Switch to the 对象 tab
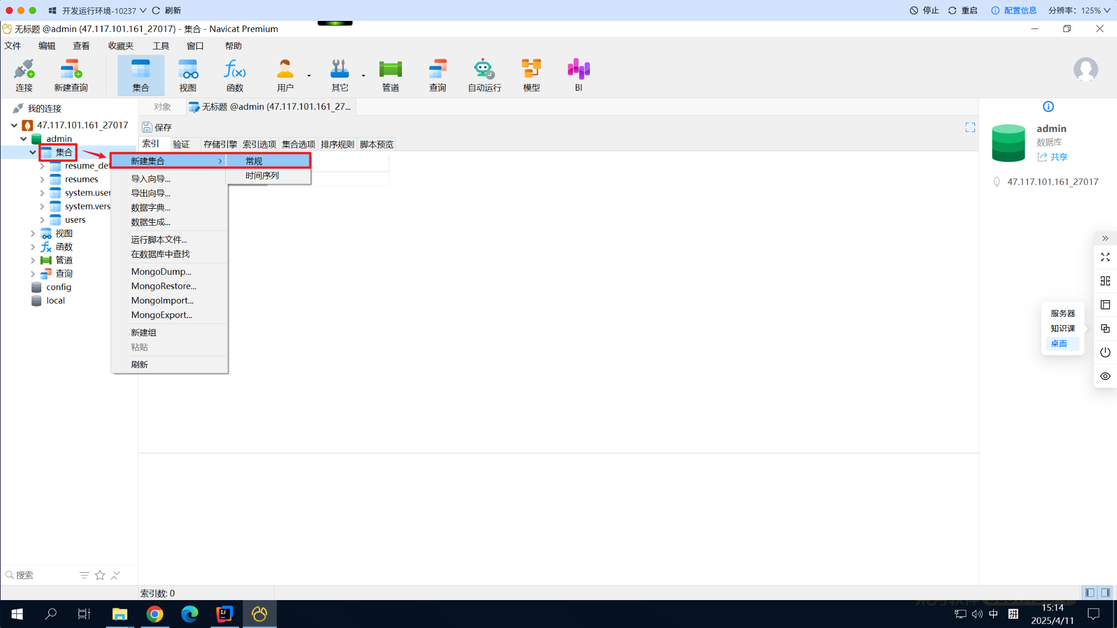The height and width of the screenshot is (628, 1117). (x=162, y=107)
